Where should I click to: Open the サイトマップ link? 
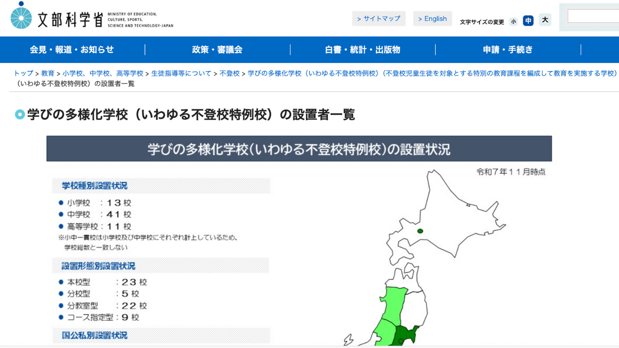[x=379, y=19]
